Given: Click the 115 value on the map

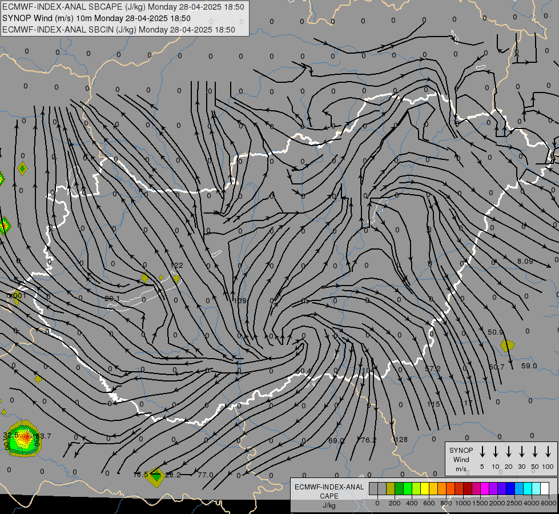Looking at the screenshot, I should [x=433, y=404].
